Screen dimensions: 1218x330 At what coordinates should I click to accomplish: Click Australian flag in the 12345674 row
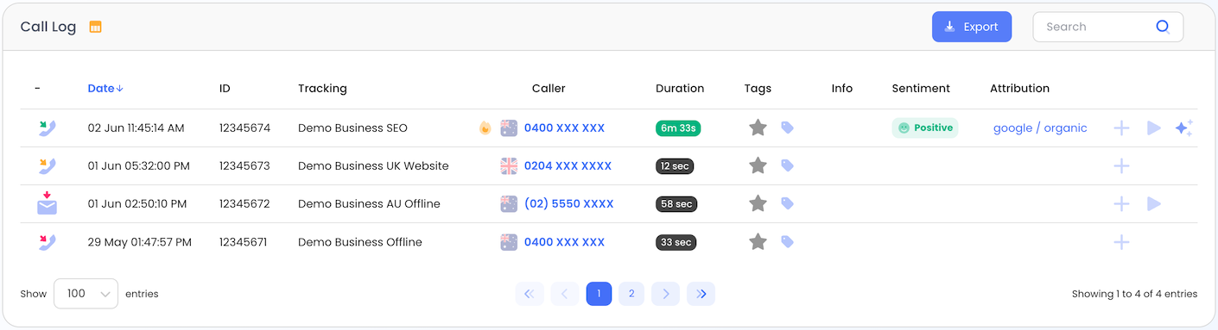click(509, 128)
